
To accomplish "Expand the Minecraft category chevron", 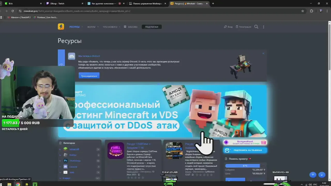I will point(60,149).
